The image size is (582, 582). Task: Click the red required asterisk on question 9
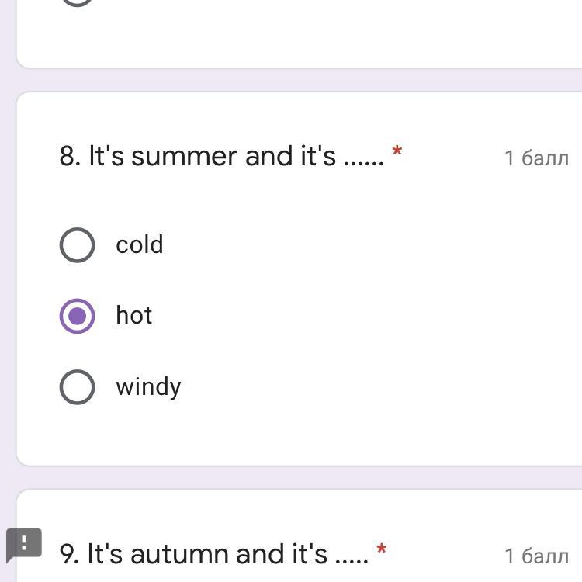point(381,550)
